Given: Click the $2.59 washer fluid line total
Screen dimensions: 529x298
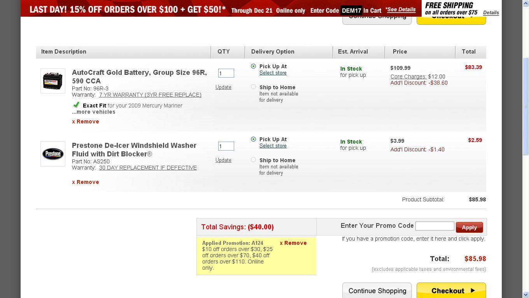Looking at the screenshot, I should coord(475,140).
